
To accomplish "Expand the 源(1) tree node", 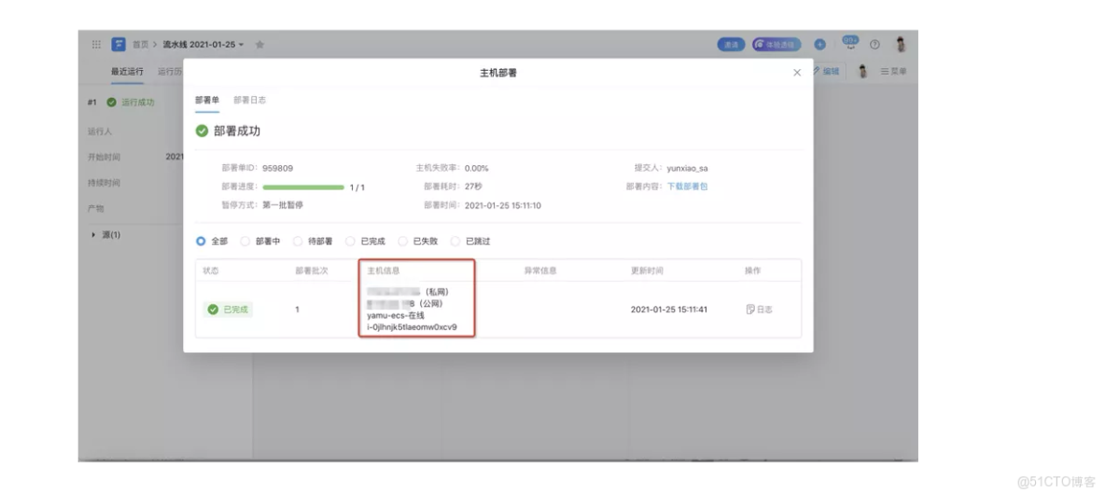I will click(93, 234).
